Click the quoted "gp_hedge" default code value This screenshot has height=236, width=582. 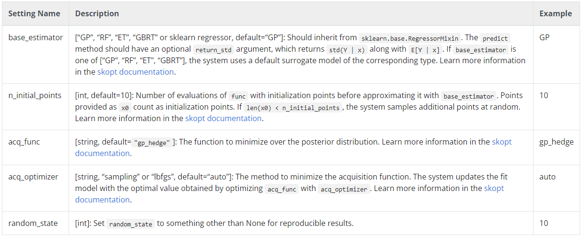coord(154,142)
